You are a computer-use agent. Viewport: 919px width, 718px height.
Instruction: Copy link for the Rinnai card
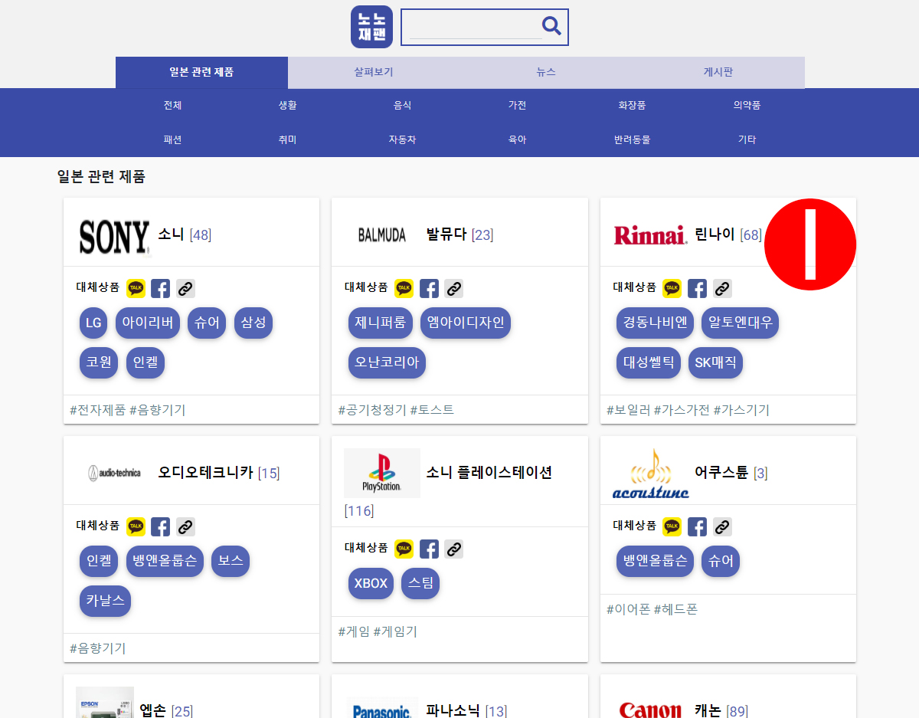(x=722, y=288)
